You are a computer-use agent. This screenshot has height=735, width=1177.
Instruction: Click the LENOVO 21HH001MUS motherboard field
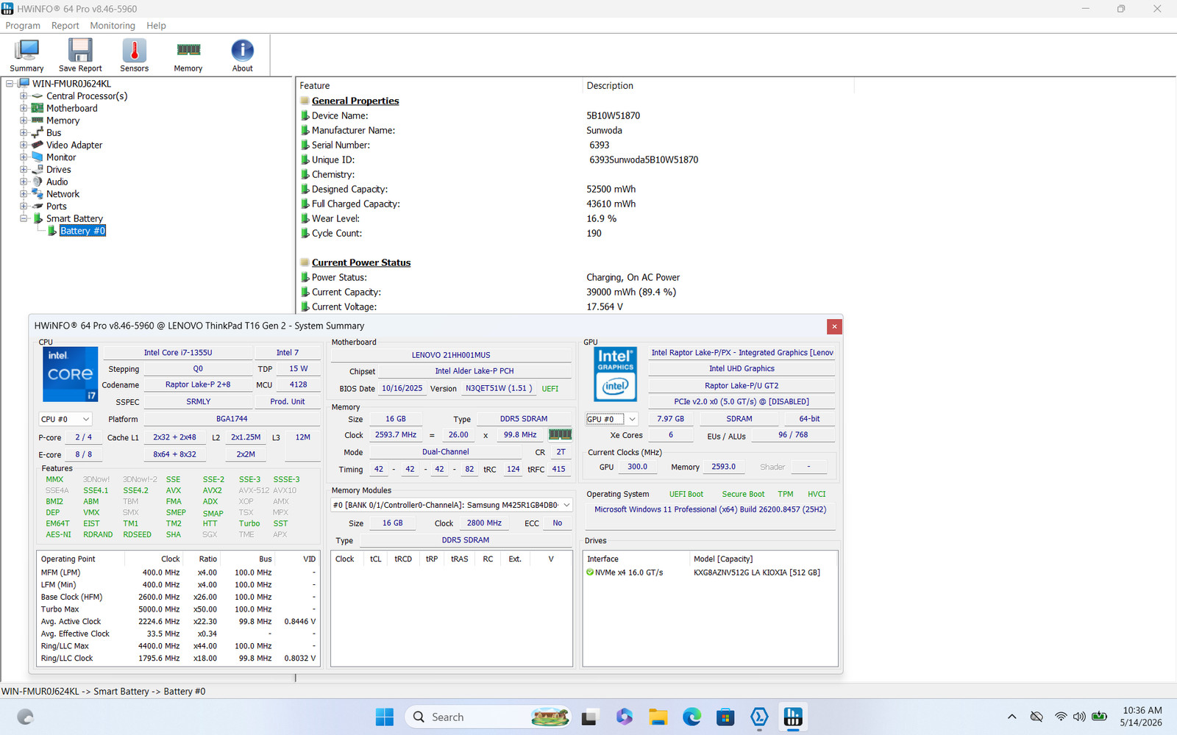[x=451, y=355]
